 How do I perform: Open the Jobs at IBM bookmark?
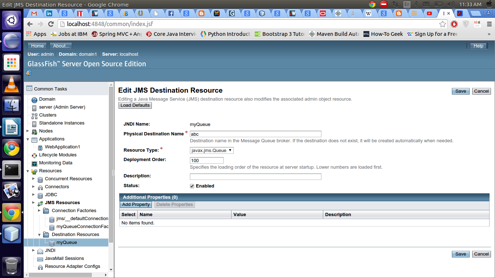tap(69, 34)
